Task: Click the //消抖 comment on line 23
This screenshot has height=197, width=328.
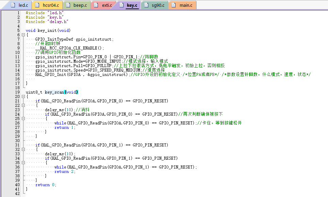Action: tap(83, 110)
